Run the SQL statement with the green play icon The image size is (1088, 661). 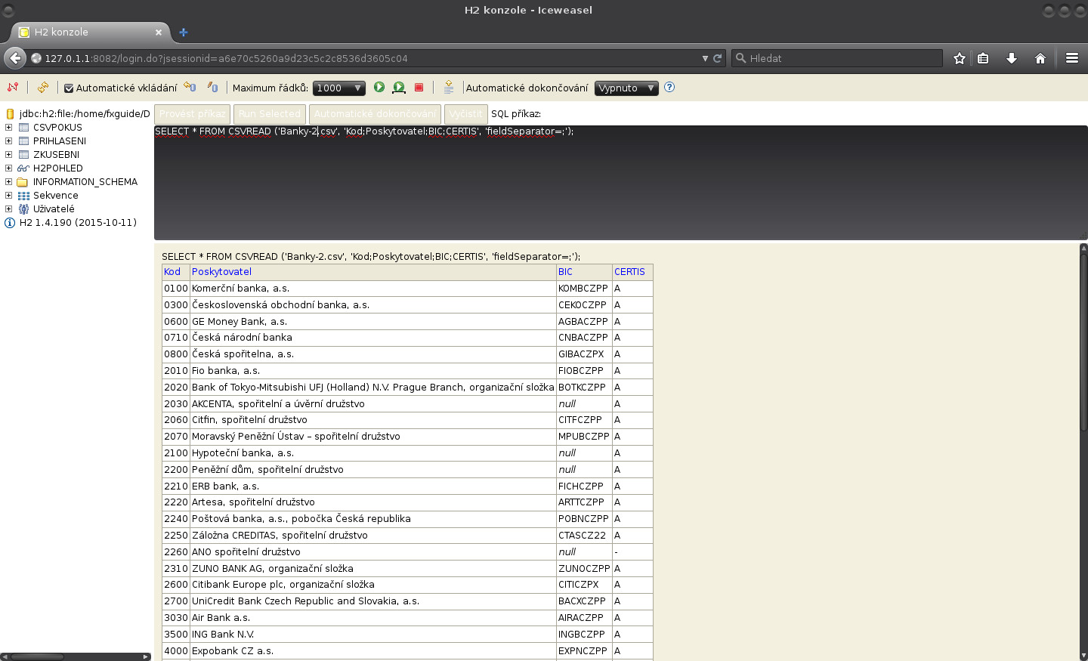[379, 88]
